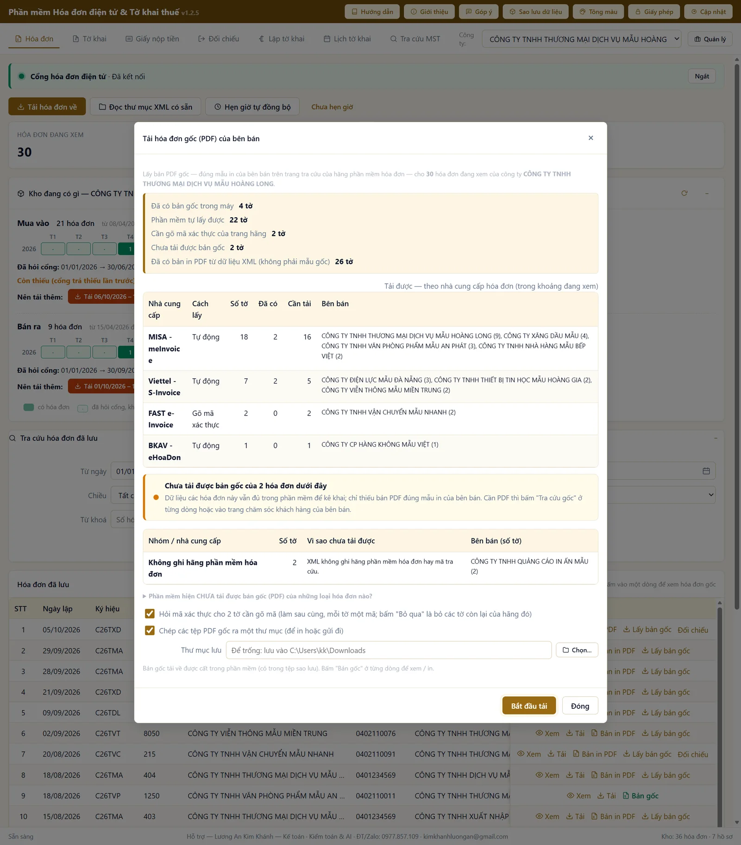Close the PDF download dialog with X

[590, 138]
